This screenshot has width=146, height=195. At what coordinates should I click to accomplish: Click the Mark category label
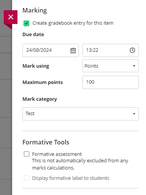coord(40,99)
